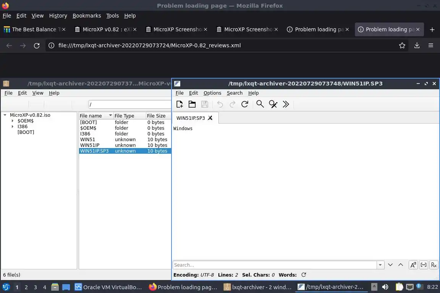Click the volume speaker tray icon

tap(385, 287)
